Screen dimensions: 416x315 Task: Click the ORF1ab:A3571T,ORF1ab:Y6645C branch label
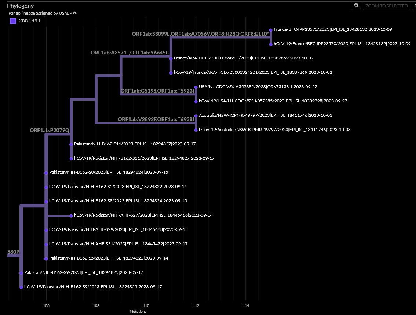[129, 52]
